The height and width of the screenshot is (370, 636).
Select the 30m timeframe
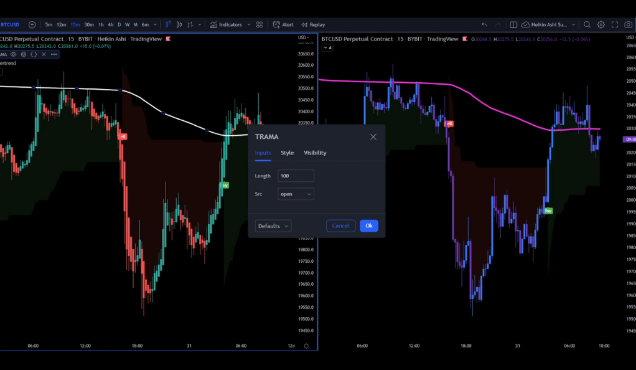point(89,25)
